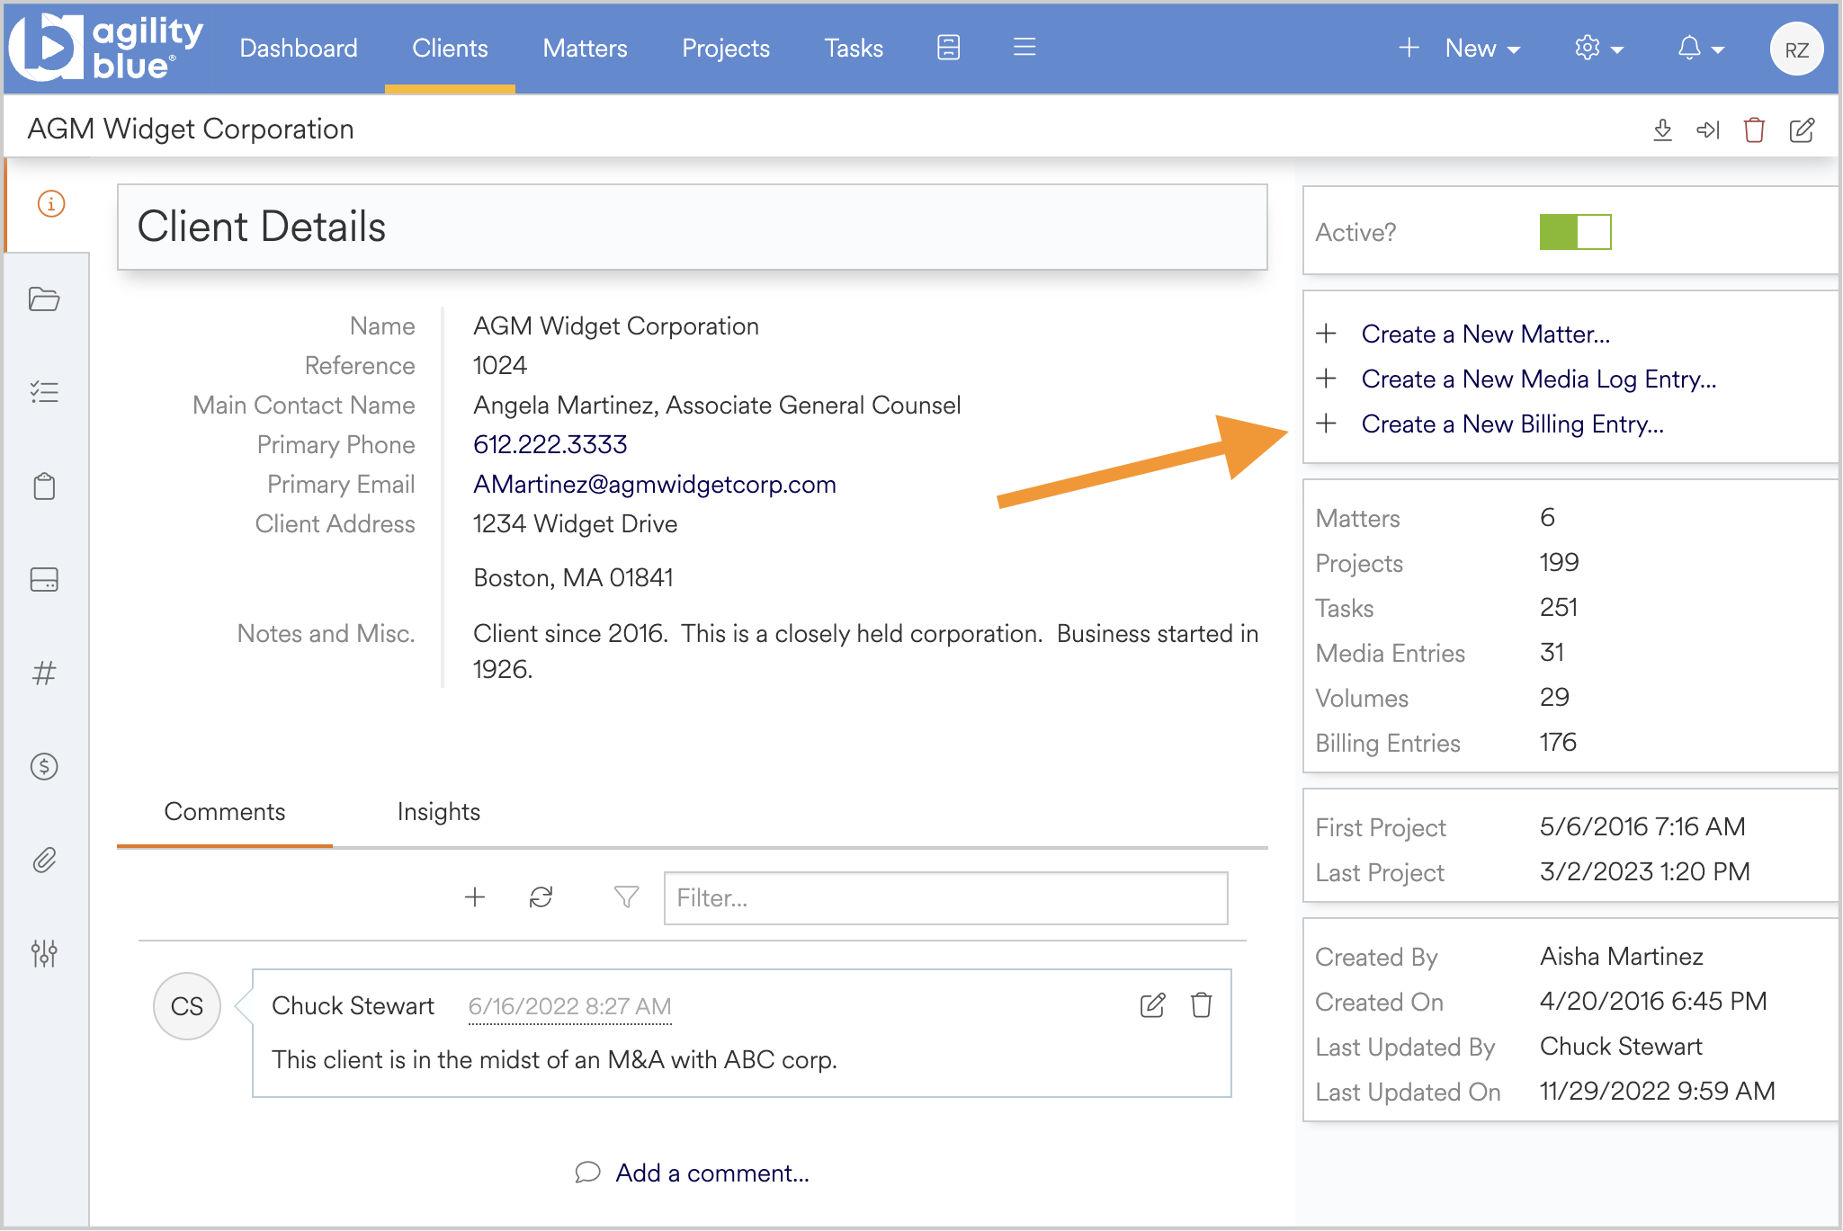The image size is (1843, 1231).
Task: Click Created By value Aisha Martinez
Action: click(x=1621, y=956)
